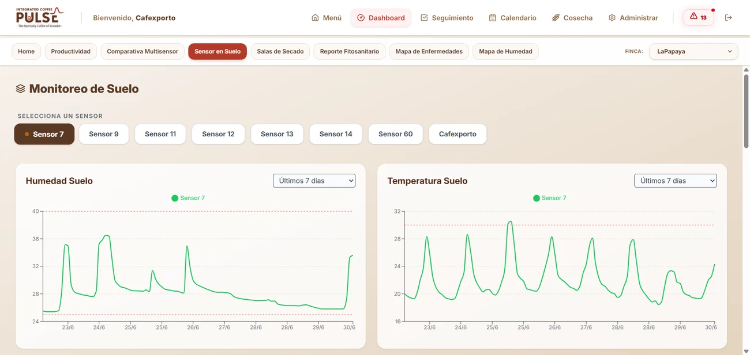Expand the Temperatura Suelo time range dropdown

point(675,181)
